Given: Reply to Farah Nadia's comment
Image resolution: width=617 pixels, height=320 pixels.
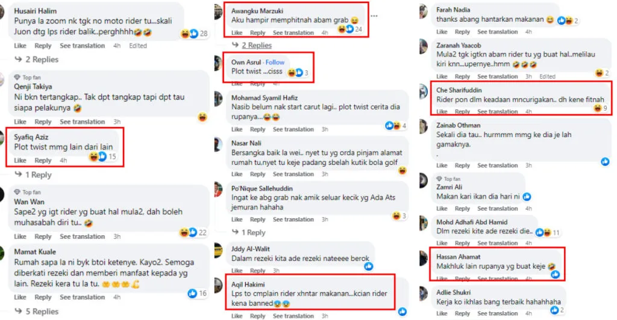Looking at the screenshot, I should (462, 32).
